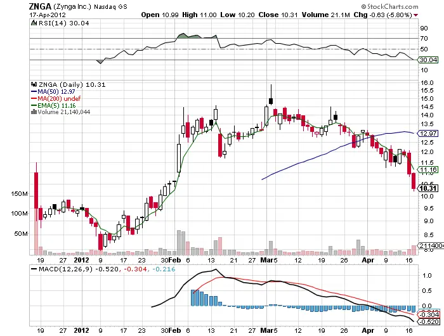
Task: Click the red MA(200) undef legend
Action: pos(56,98)
